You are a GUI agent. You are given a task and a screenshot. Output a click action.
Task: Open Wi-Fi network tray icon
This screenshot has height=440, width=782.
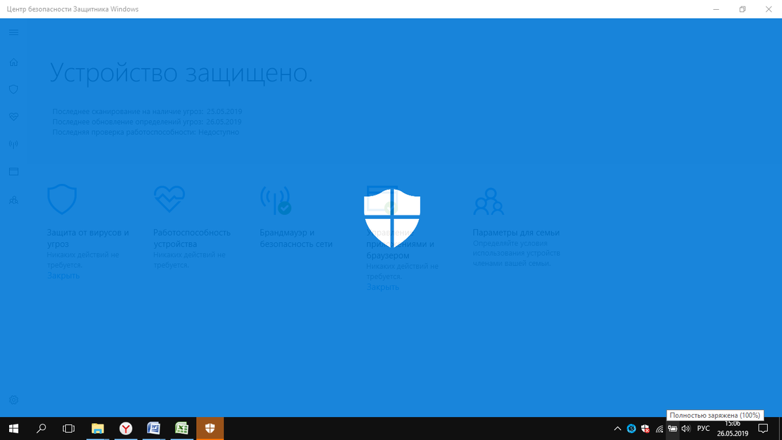[659, 428]
